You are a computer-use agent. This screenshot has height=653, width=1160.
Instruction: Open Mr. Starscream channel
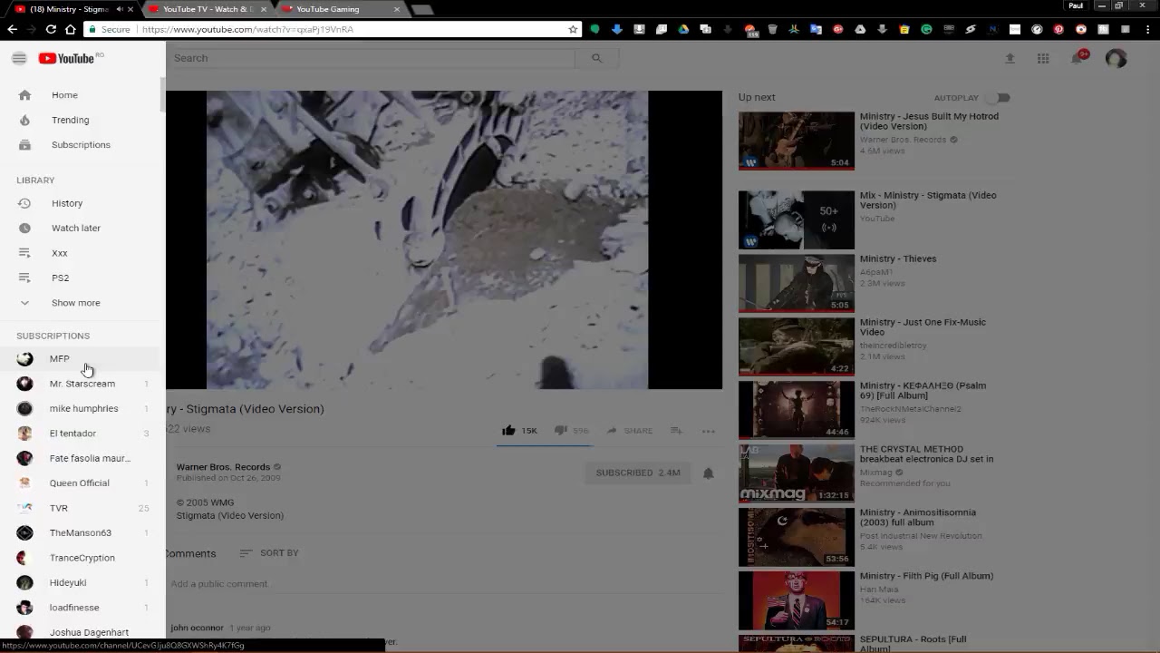coord(82,384)
